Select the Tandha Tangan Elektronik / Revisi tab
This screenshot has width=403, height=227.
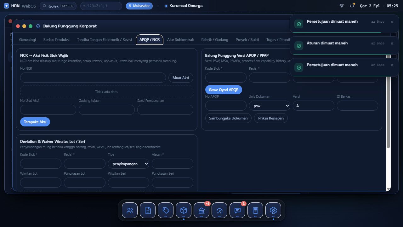coord(105,40)
